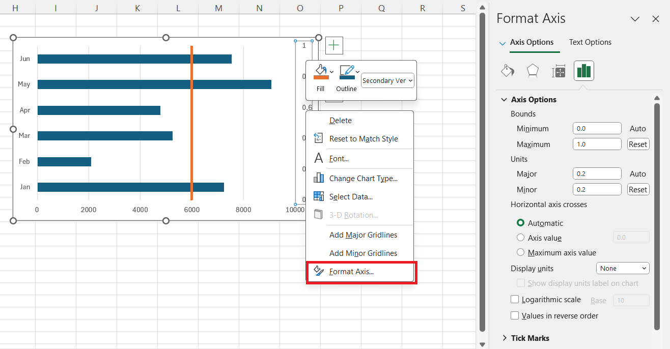
Task: Check Values in reverse order
Action: (515, 315)
